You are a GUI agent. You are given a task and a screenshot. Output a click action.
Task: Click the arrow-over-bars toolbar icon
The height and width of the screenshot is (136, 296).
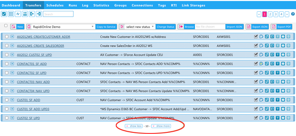pos(25,14)
